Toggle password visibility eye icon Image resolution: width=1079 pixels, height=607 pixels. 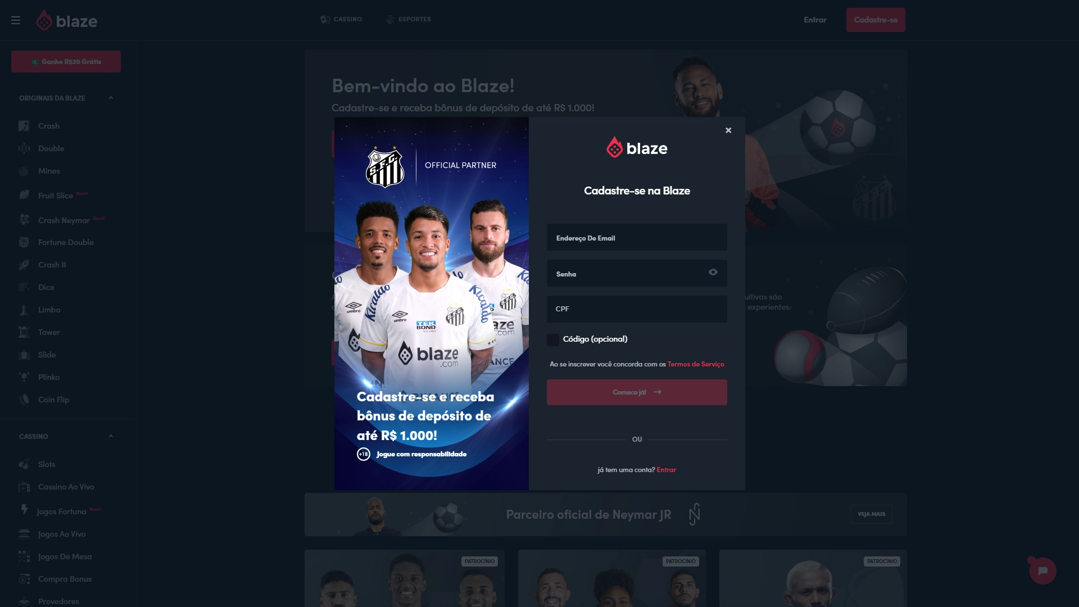(713, 272)
